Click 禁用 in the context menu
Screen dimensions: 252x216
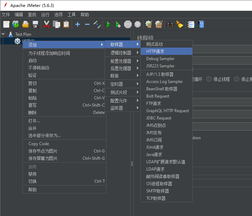tap(32, 174)
